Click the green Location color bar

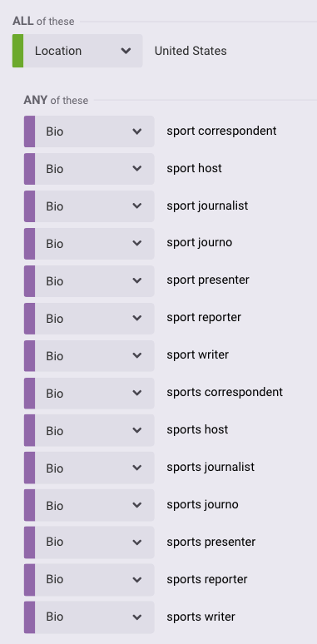(x=17, y=51)
